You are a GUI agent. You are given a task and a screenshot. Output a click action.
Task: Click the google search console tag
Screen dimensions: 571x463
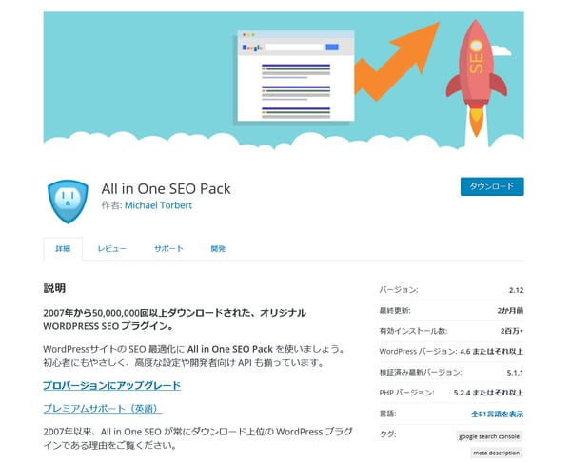489,436
